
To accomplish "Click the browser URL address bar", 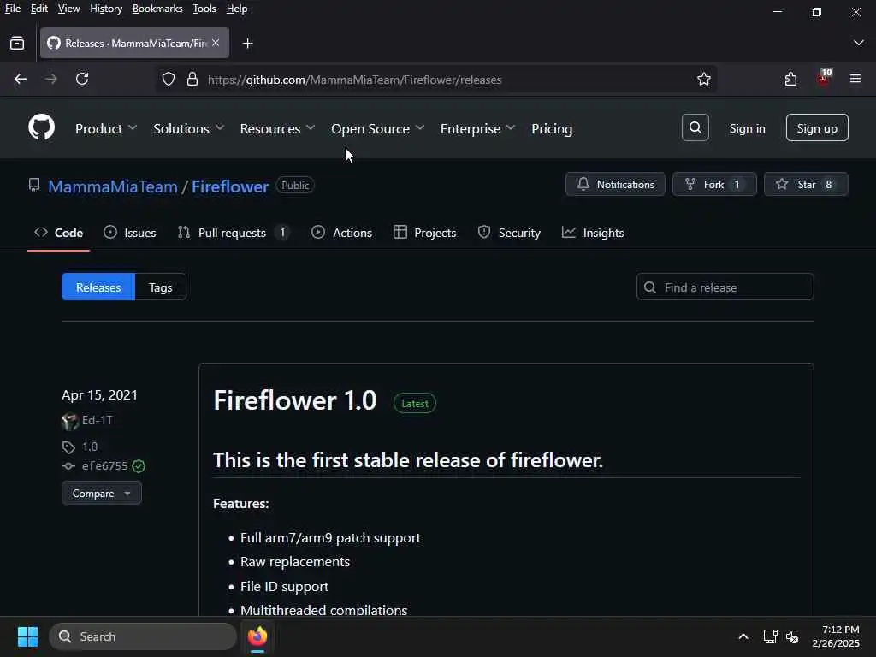I will [435, 80].
